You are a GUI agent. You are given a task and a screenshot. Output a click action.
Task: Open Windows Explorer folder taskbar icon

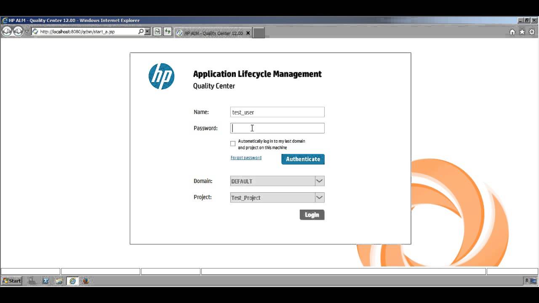point(59,281)
